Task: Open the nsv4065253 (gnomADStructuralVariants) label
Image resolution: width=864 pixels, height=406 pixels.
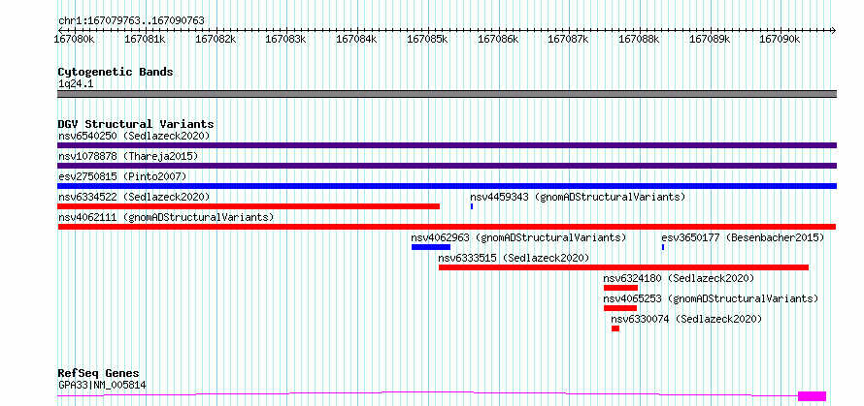Action: click(x=711, y=298)
